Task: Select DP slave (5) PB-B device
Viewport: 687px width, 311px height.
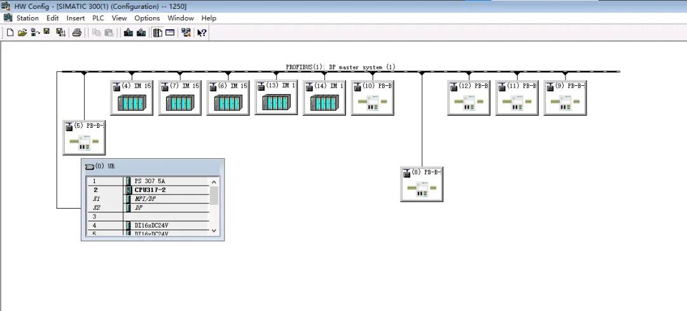Action: (84, 137)
